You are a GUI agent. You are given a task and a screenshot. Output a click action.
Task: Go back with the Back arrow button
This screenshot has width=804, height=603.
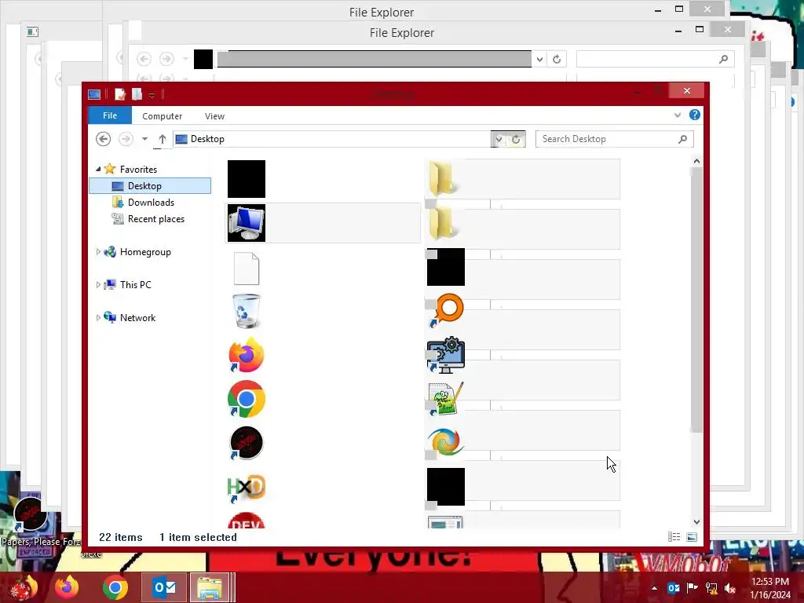tap(103, 139)
